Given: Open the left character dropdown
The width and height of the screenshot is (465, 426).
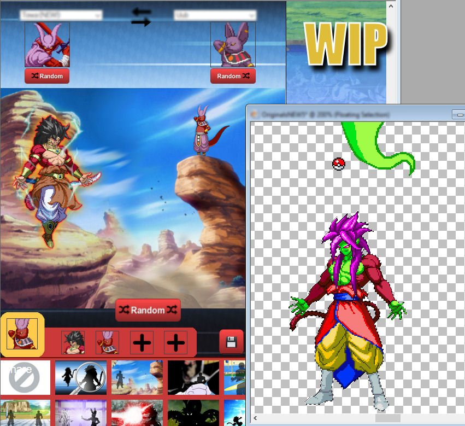Looking at the screenshot, I should tap(61, 15).
